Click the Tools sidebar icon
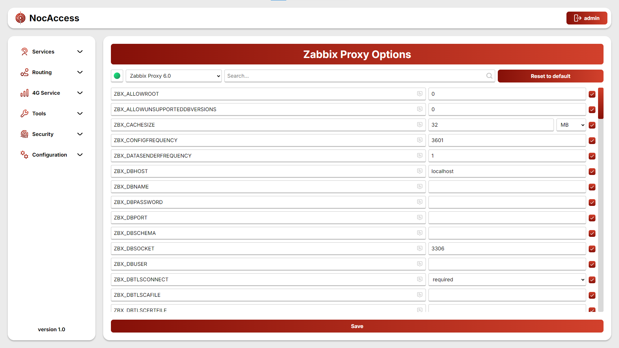Screen dimensions: 619x348 pos(24,113)
